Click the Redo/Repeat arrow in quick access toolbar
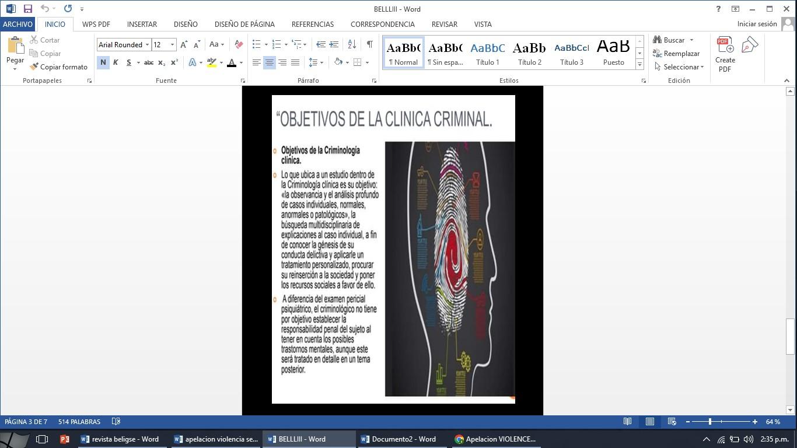 tap(68, 9)
